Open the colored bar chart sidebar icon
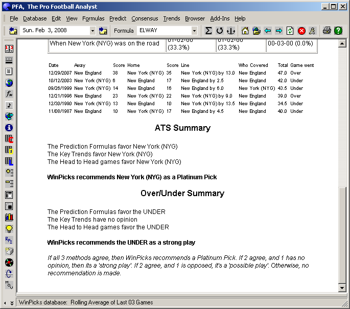350x309 pixels. click(9, 217)
